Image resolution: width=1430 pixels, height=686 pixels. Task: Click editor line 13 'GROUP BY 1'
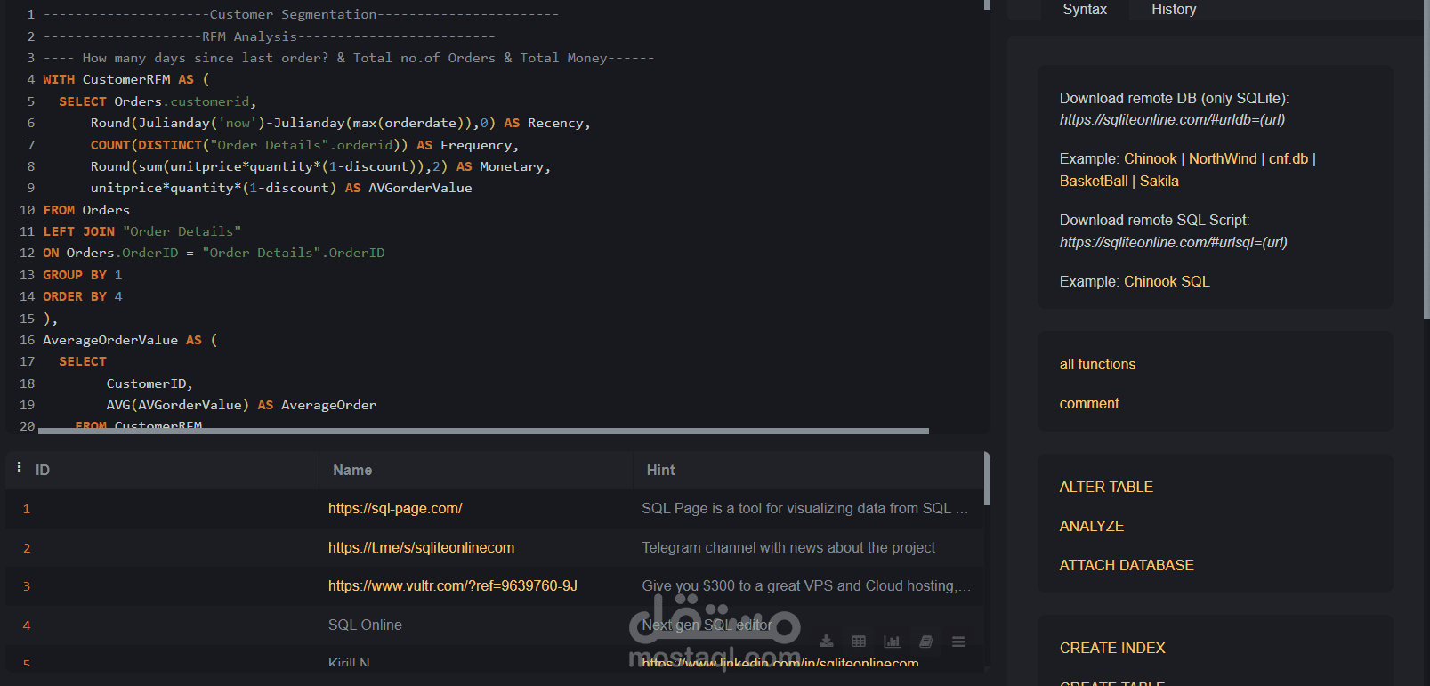tap(83, 275)
